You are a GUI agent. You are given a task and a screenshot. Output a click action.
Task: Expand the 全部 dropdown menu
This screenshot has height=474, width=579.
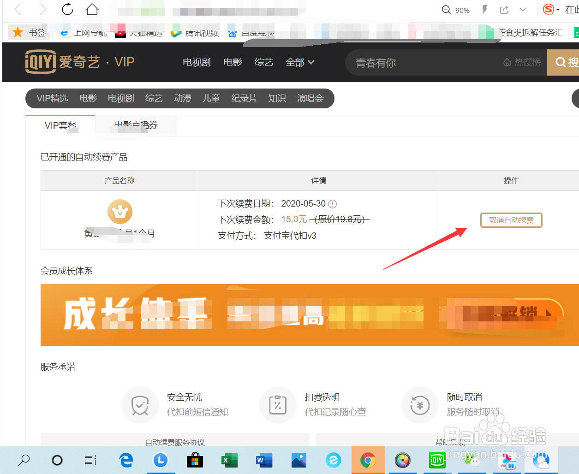[x=300, y=62]
